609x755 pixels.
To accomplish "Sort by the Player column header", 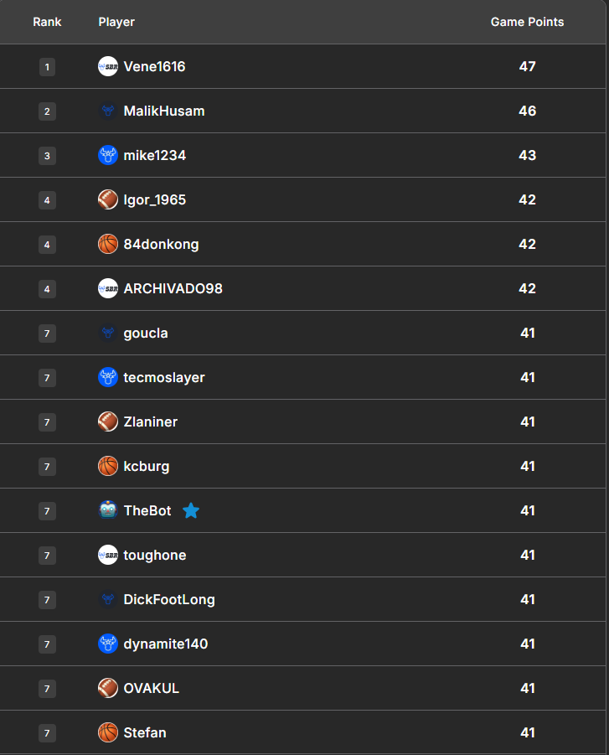I will pyautogui.click(x=116, y=22).
